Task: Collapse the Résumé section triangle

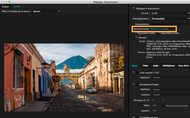Action: [136, 37]
